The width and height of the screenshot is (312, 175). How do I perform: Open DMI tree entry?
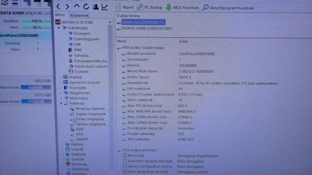[x=77, y=44]
